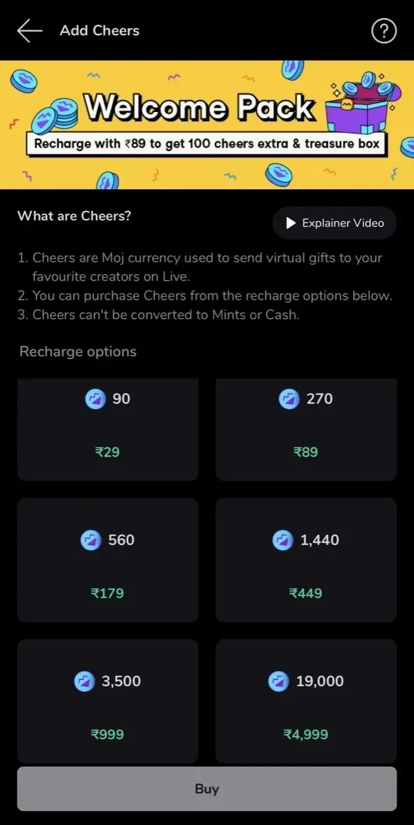Choose the ₹179 recharge option price
This screenshot has width=414, height=825.
click(107, 593)
